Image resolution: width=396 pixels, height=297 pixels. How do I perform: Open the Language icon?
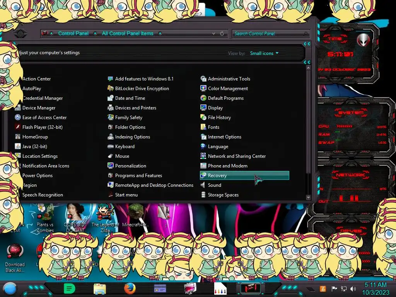pos(203,146)
